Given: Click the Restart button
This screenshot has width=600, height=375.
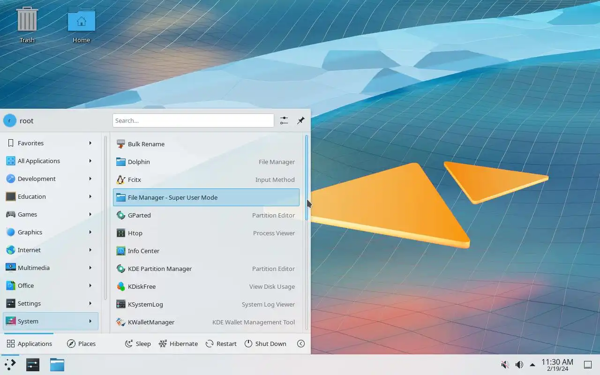Looking at the screenshot, I should 221,344.
